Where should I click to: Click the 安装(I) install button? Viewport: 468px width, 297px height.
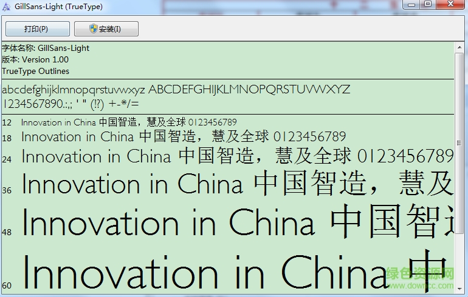tap(106, 29)
